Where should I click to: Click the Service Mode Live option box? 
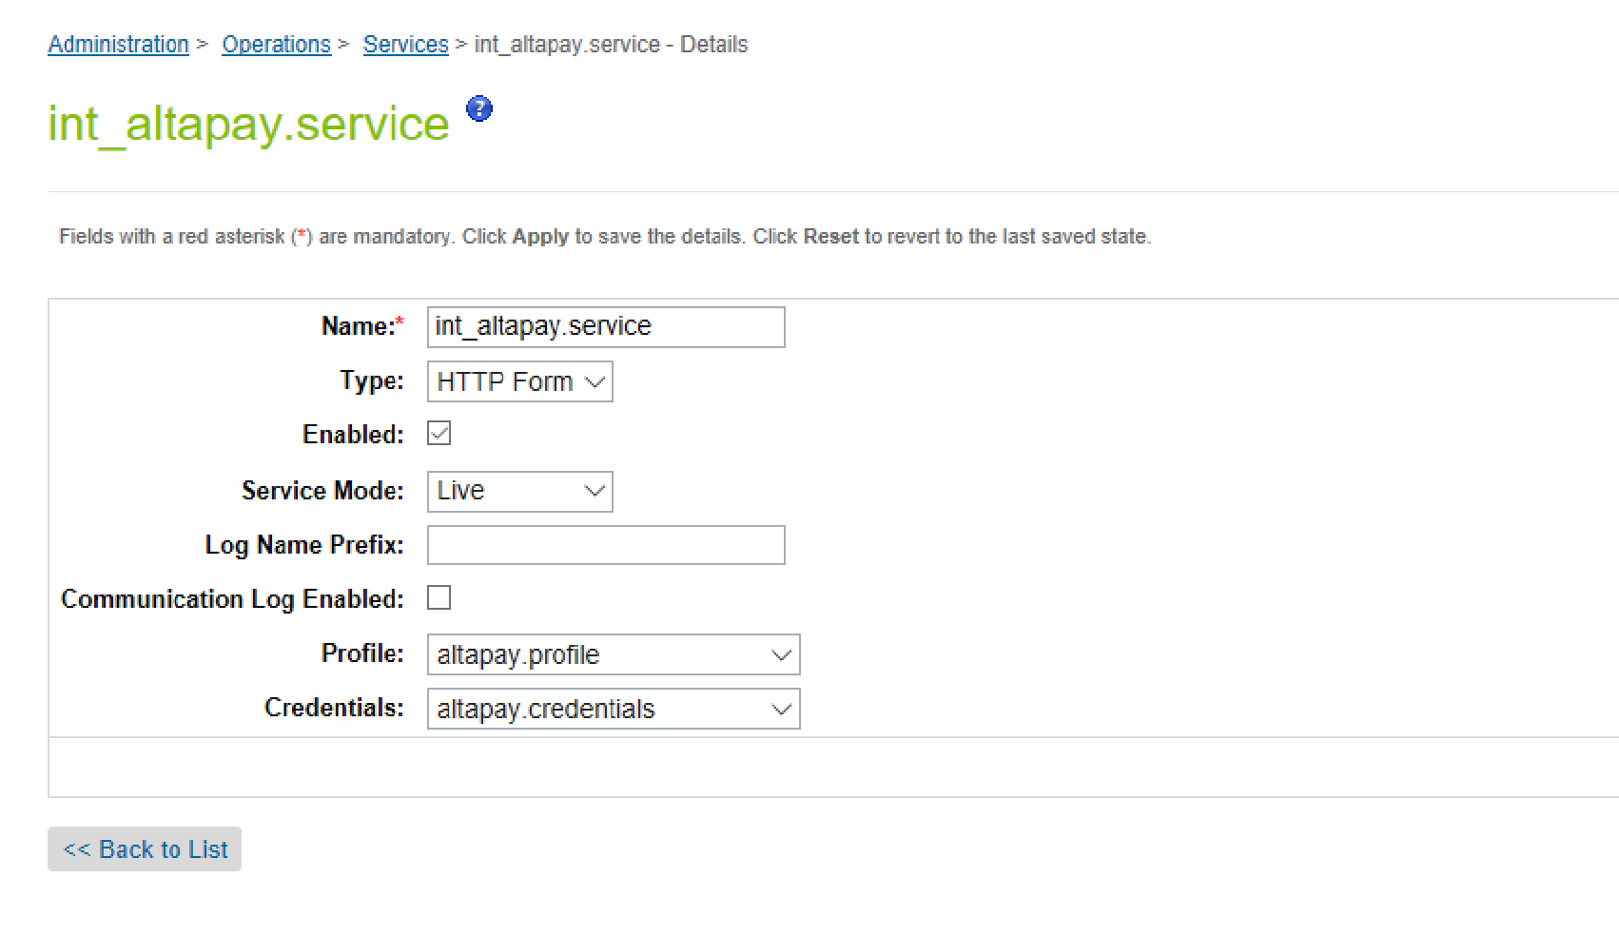pyautogui.click(x=518, y=491)
